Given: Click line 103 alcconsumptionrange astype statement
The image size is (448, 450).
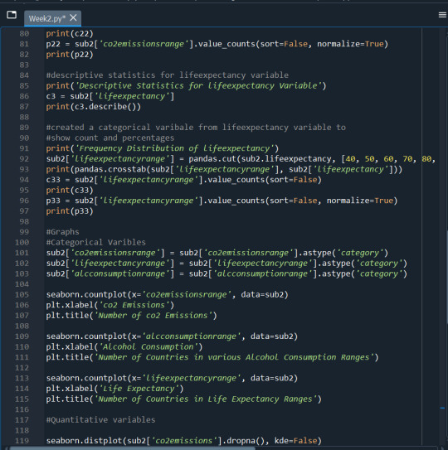Looking at the screenshot, I should 226,273.
